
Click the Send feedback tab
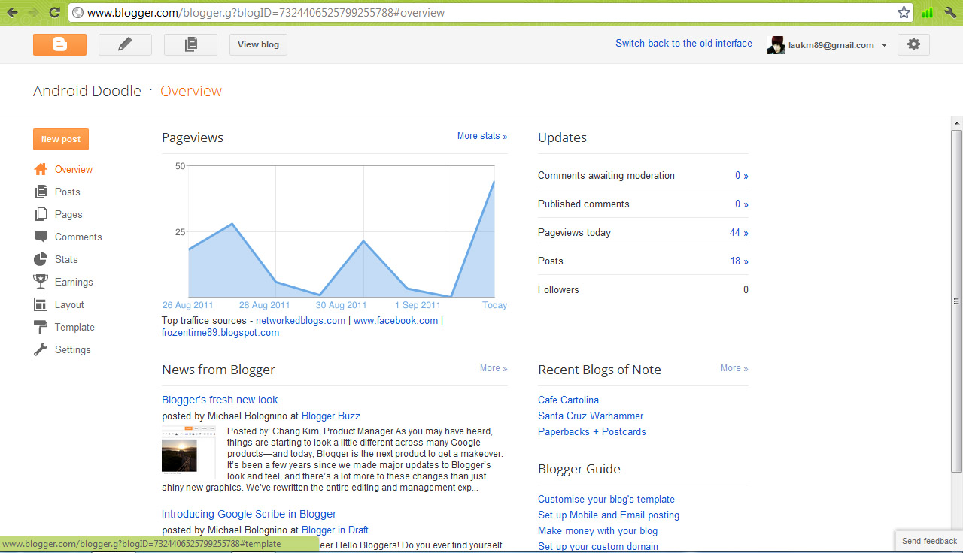tap(928, 541)
